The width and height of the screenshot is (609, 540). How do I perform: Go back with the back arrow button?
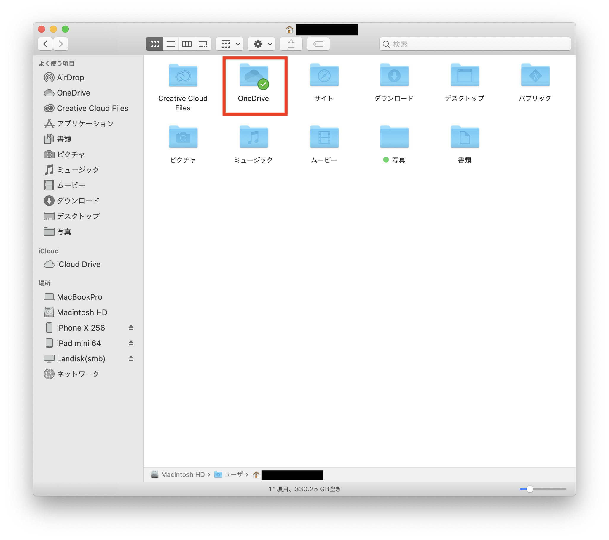[46, 44]
